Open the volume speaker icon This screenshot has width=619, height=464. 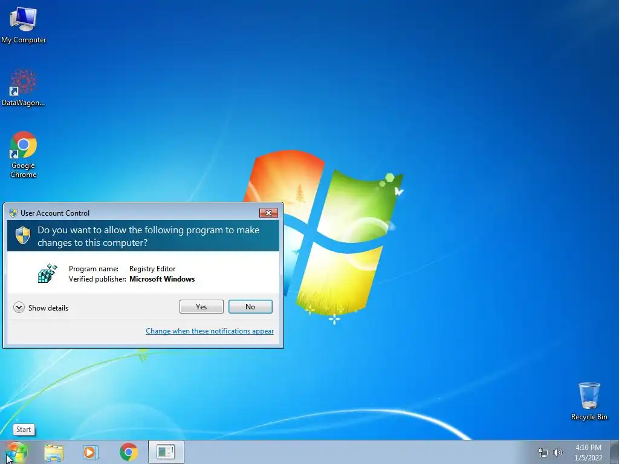tap(558, 453)
